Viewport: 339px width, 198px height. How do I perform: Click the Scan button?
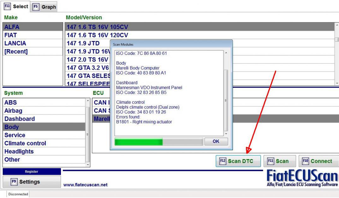point(280,161)
